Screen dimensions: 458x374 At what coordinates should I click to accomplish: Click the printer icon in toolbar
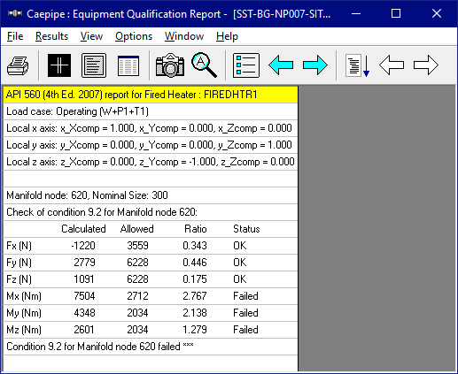(x=18, y=65)
